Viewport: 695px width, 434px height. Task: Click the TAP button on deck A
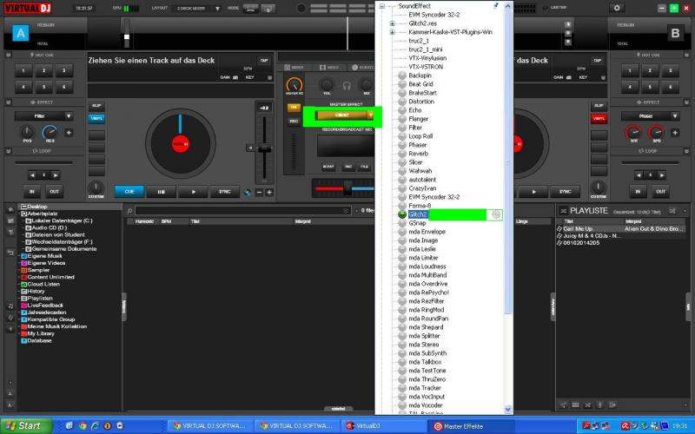point(264,61)
